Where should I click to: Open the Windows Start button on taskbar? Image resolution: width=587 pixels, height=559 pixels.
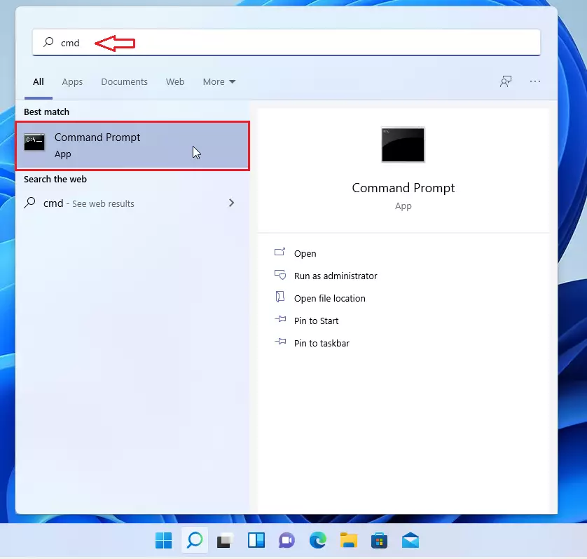(x=164, y=541)
